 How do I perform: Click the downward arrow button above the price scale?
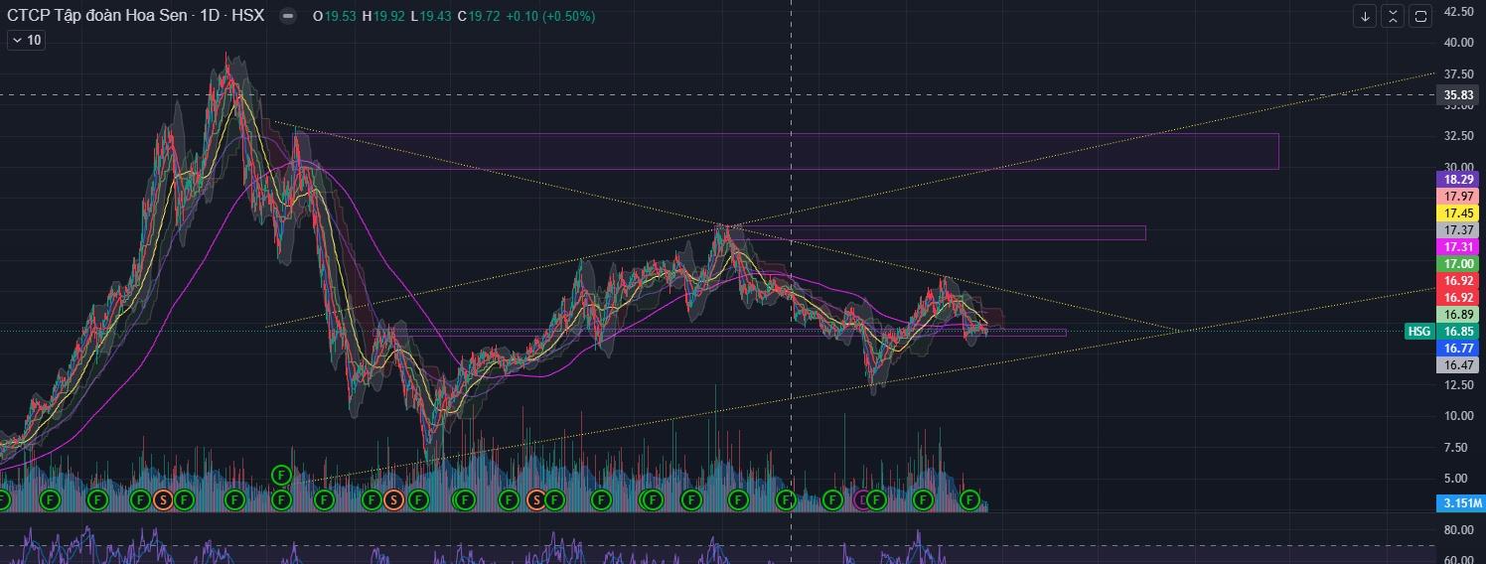tap(1366, 16)
